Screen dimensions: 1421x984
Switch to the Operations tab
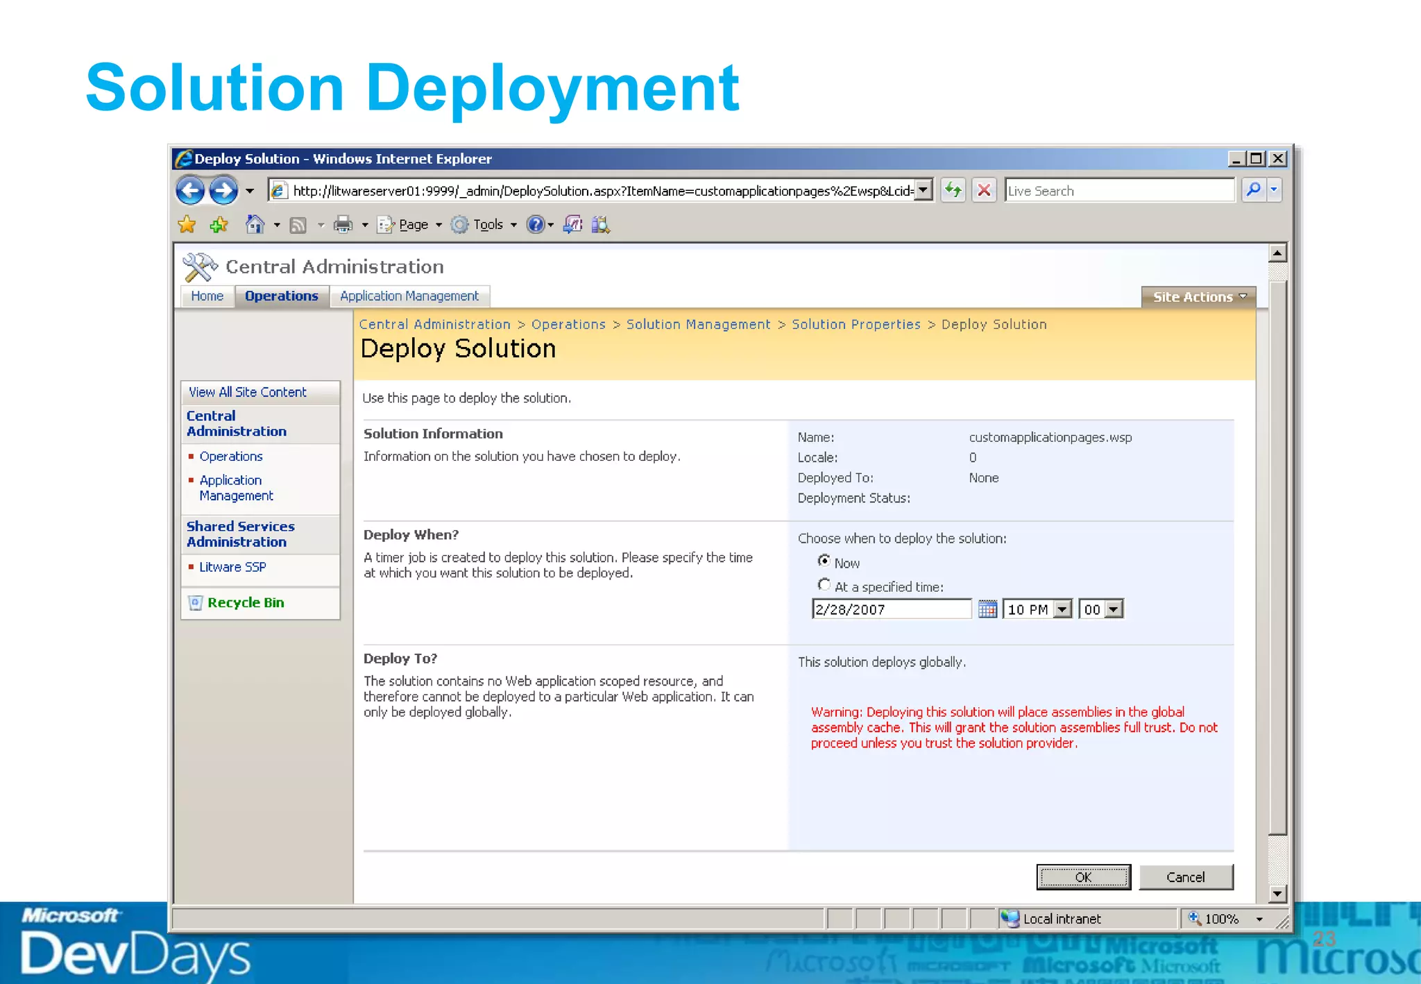click(x=281, y=296)
